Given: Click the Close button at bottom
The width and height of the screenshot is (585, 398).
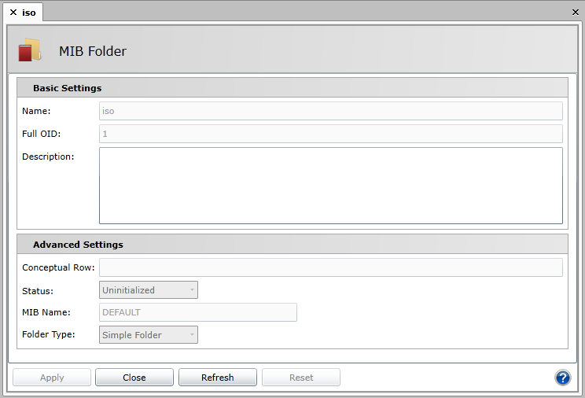Looking at the screenshot, I should click(134, 378).
